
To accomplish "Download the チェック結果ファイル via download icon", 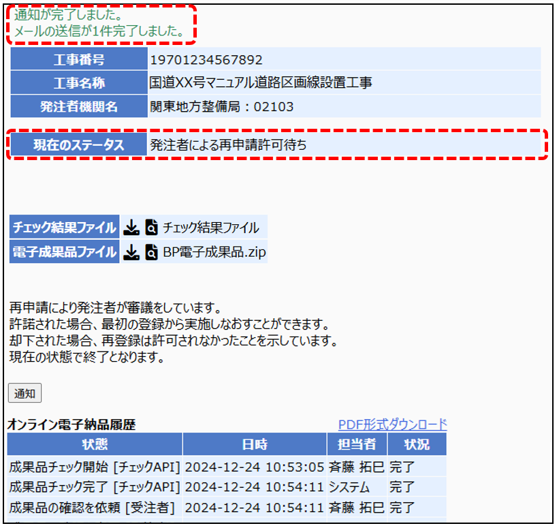I will click(x=131, y=228).
